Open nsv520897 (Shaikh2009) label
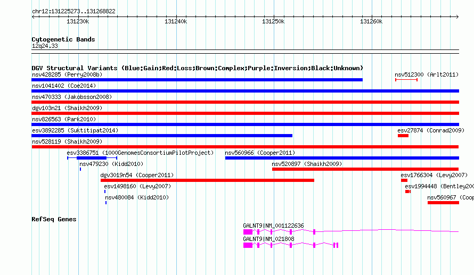 (x=307, y=164)
